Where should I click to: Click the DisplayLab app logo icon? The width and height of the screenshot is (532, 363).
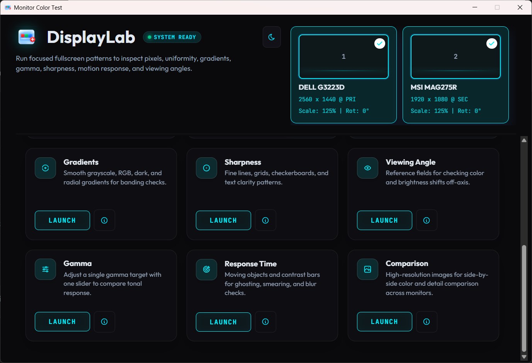pos(27,37)
